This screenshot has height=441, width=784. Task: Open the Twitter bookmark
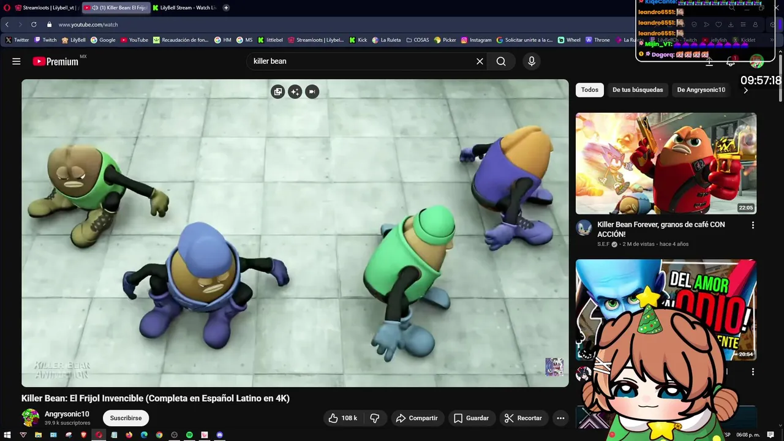pos(17,40)
